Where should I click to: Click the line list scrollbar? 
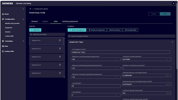point(64,57)
